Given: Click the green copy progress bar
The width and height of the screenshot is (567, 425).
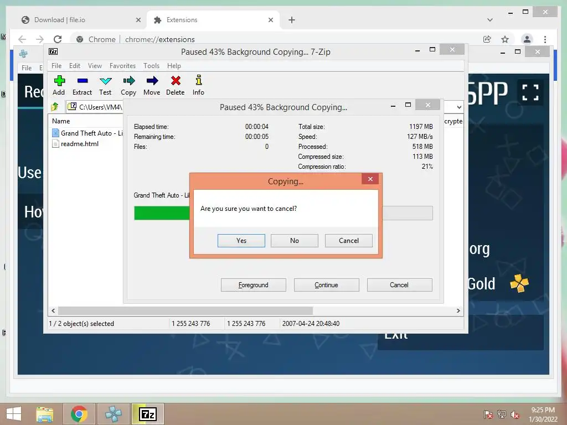Looking at the screenshot, I should [x=162, y=213].
